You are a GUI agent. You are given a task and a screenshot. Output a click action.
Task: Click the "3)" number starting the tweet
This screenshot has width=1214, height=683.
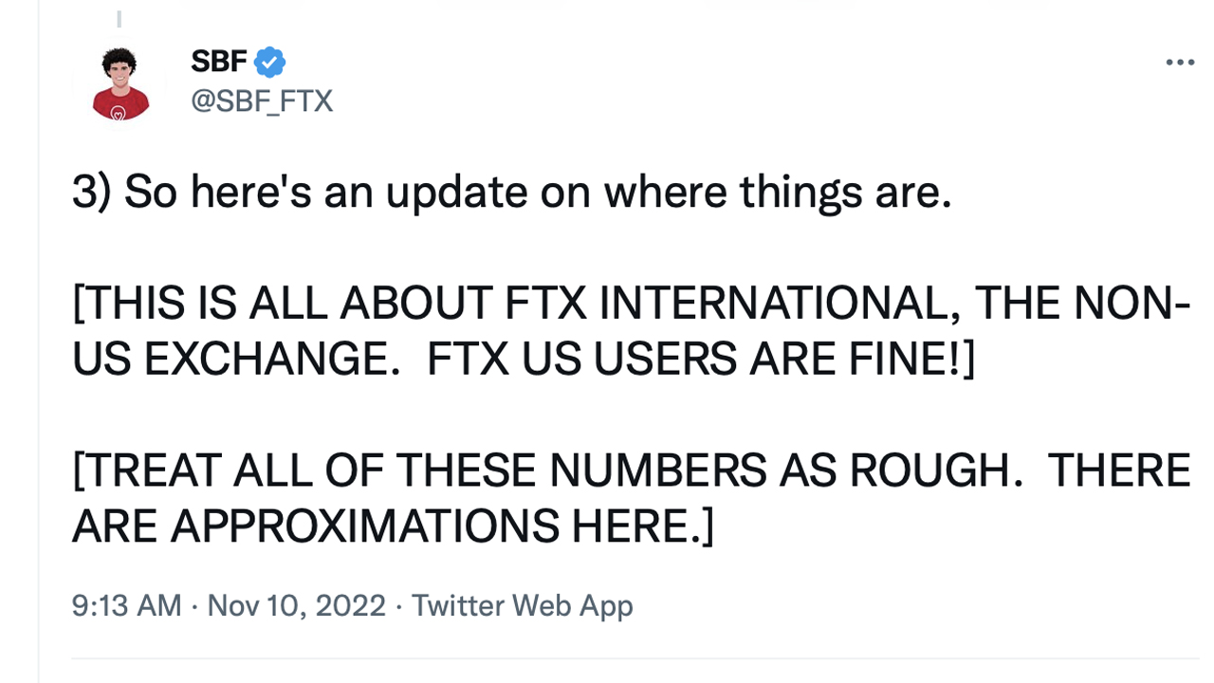point(92,194)
